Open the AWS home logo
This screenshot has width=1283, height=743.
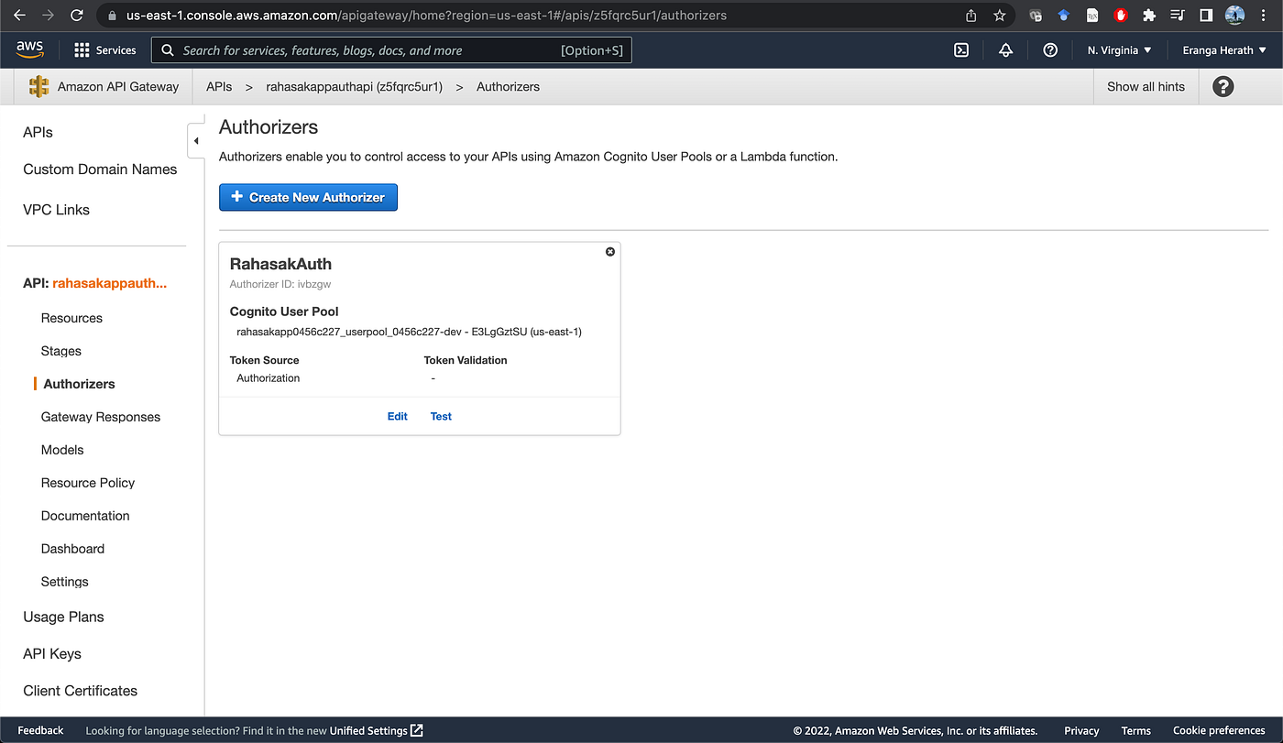click(30, 49)
